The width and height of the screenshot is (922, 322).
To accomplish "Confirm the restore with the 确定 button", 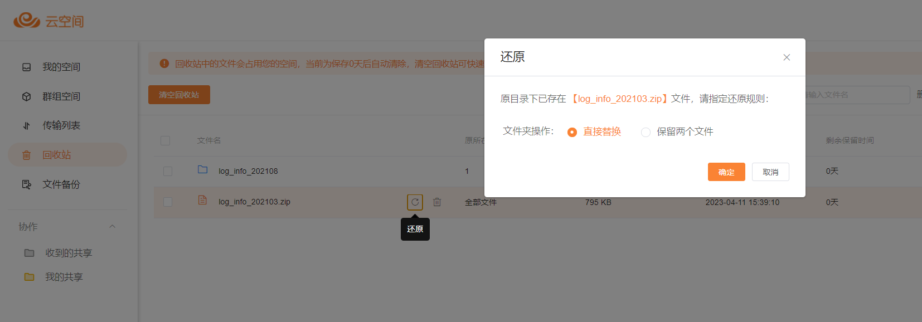I will pyautogui.click(x=726, y=172).
